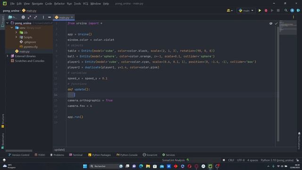Run the main configuration with the green arrow
302x170 pixels.
[260, 10]
